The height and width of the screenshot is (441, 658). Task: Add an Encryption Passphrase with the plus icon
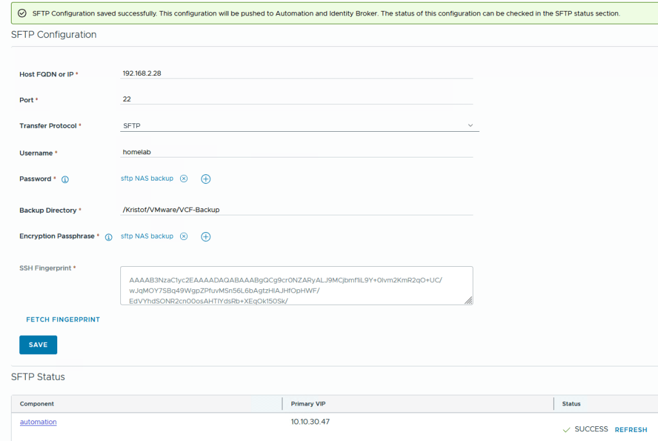(x=206, y=237)
